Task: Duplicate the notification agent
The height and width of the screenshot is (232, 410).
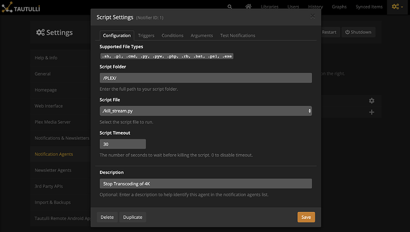Action: click(x=133, y=217)
